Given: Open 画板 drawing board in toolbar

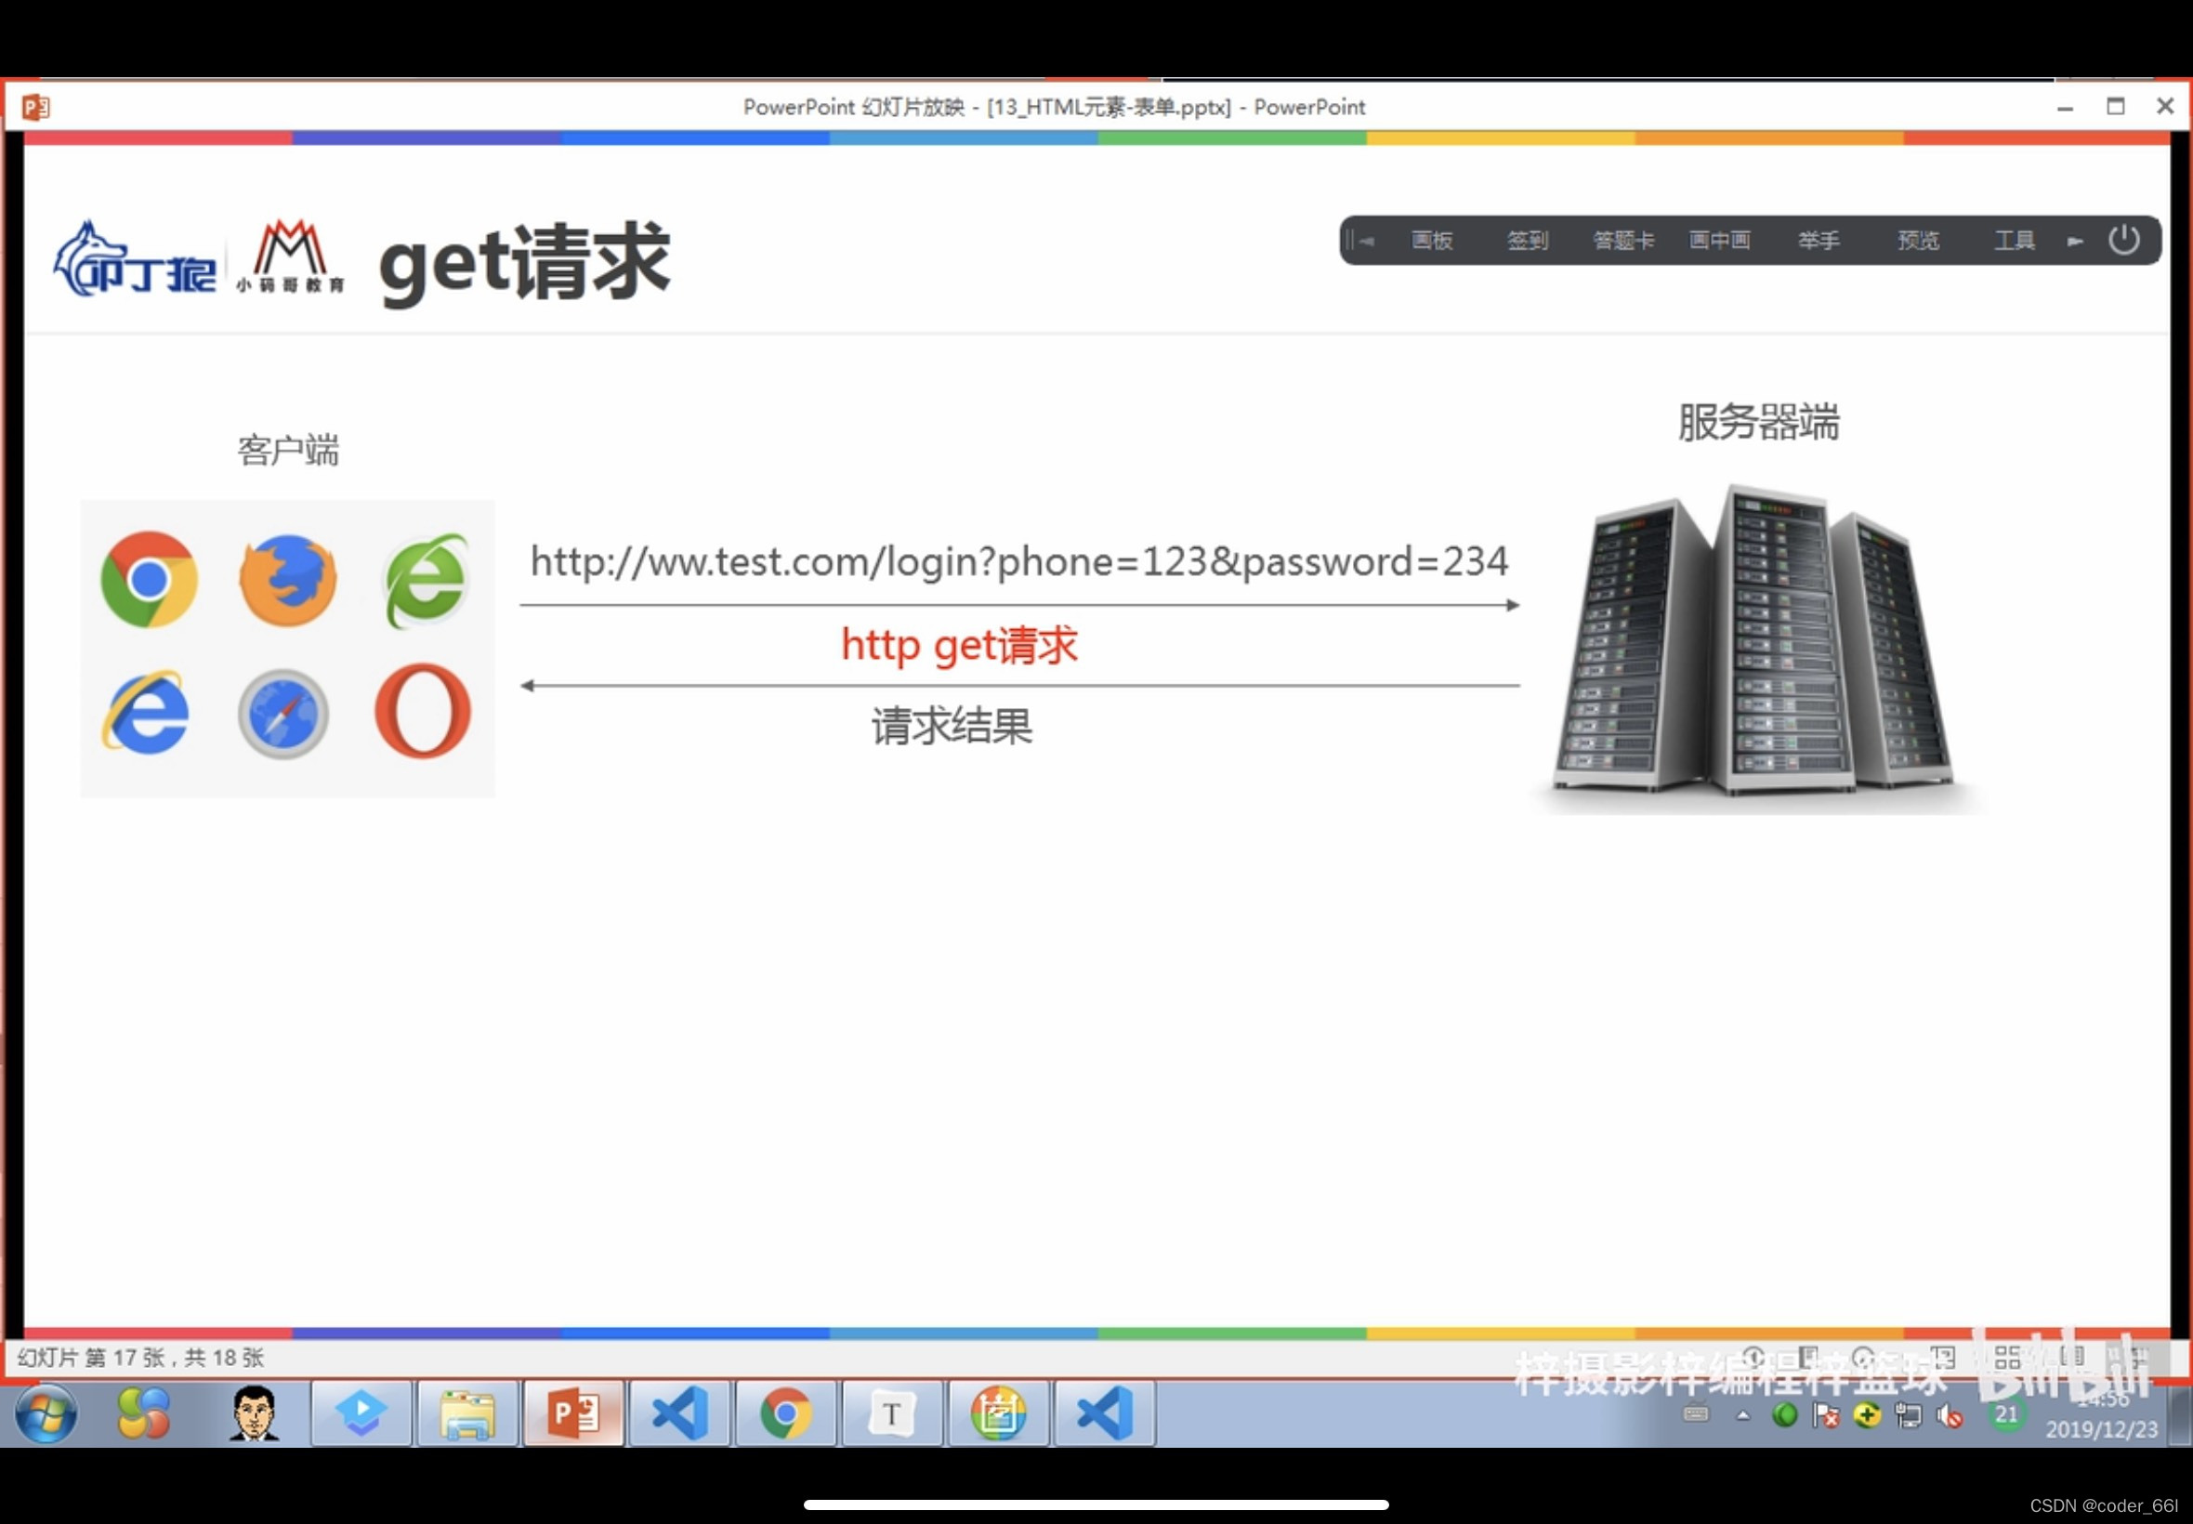Looking at the screenshot, I should [x=1431, y=241].
